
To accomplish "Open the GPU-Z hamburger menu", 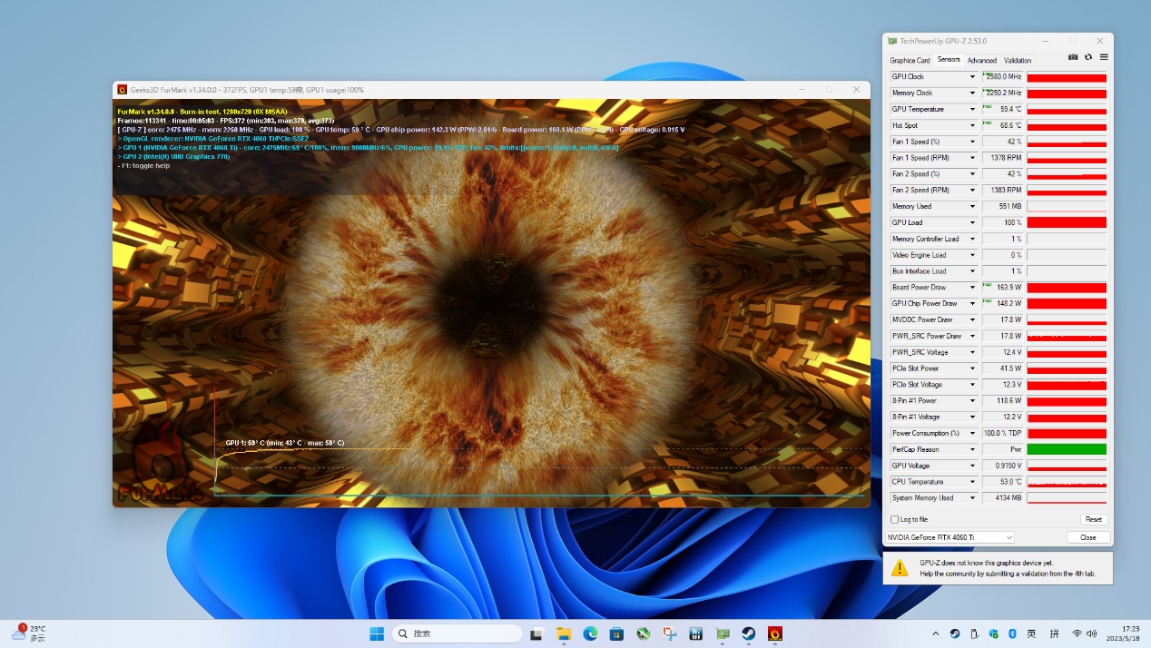I will pyautogui.click(x=1104, y=57).
